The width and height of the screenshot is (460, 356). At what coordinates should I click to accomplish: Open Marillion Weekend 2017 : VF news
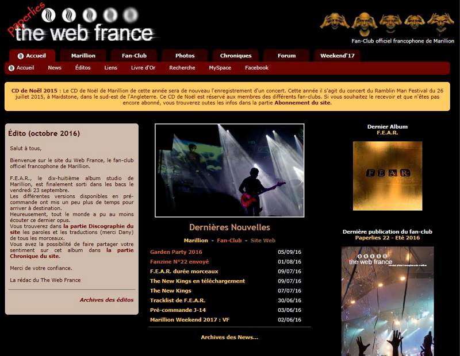tap(190, 320)
